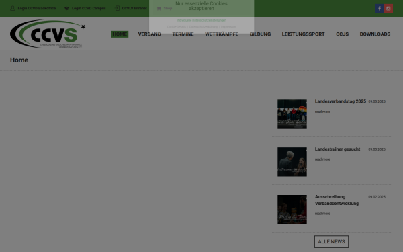403x252 pixels.
Task: Click the user icon beside Login CCVD Backoffice
Action: [13, 8]
